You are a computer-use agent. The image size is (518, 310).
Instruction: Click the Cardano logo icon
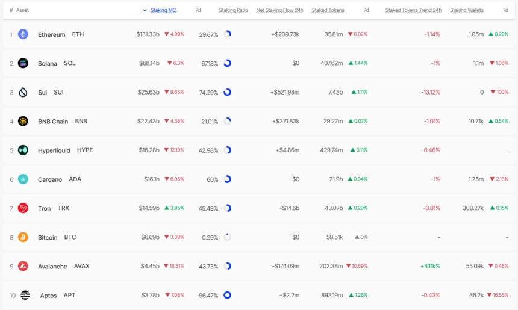pos(23,179)
